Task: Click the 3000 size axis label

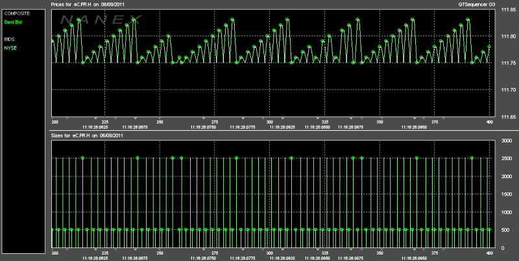Action: [507, 141]
